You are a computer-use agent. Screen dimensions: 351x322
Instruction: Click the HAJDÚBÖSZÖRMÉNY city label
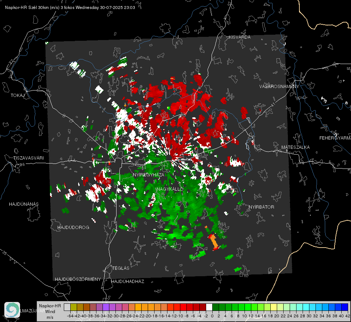78,279
